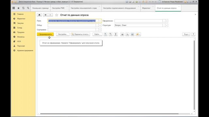209x117 pixels.
Task: Click the search magnifier in top panel
Action: coord(28,8)
